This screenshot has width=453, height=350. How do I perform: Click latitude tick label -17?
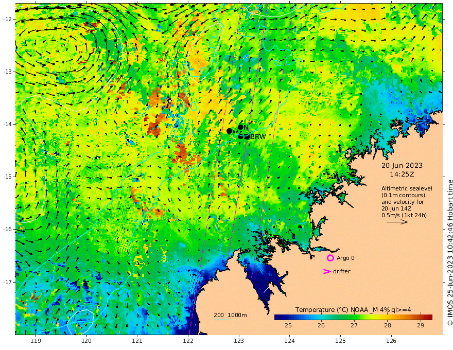[x=8, y=282]
